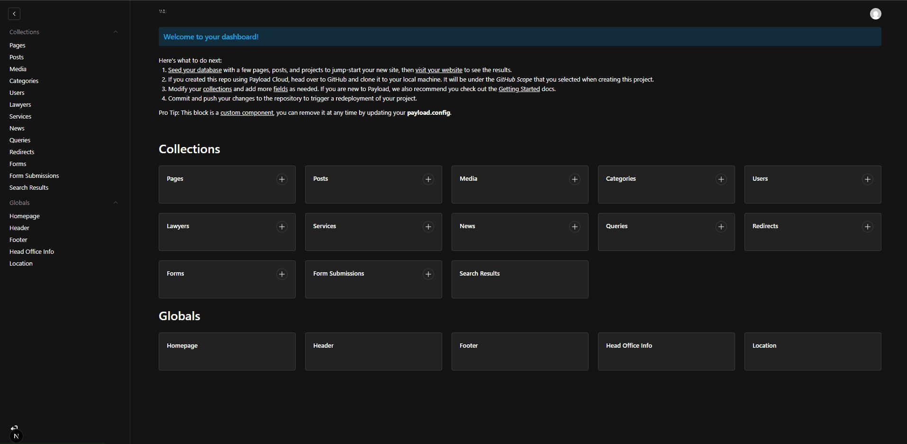Image resolution: width=907 pixels, height=444 pixels.
Task: Add new Media using plus icon
Action: coord(575,179)
